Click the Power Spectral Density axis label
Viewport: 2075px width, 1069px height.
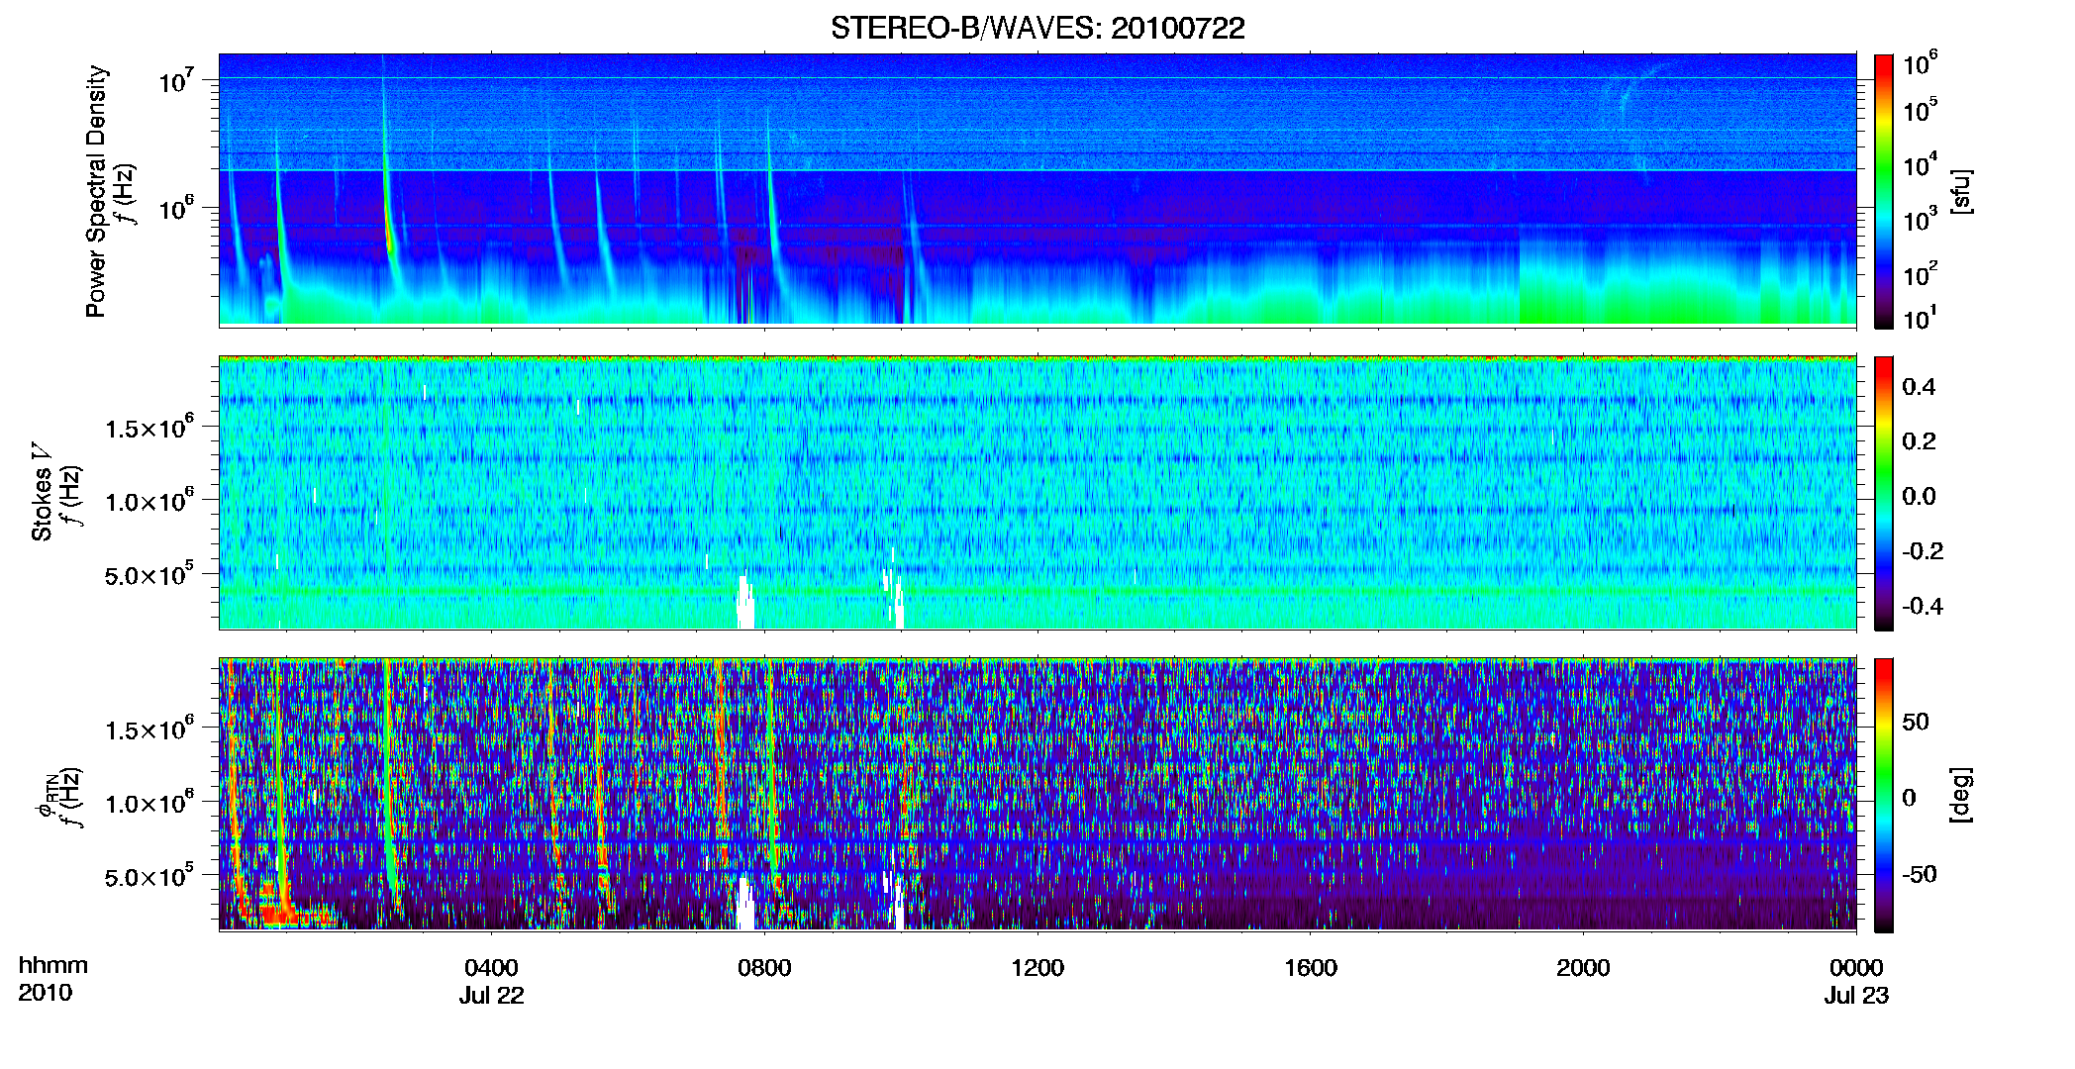coord(96,191)
